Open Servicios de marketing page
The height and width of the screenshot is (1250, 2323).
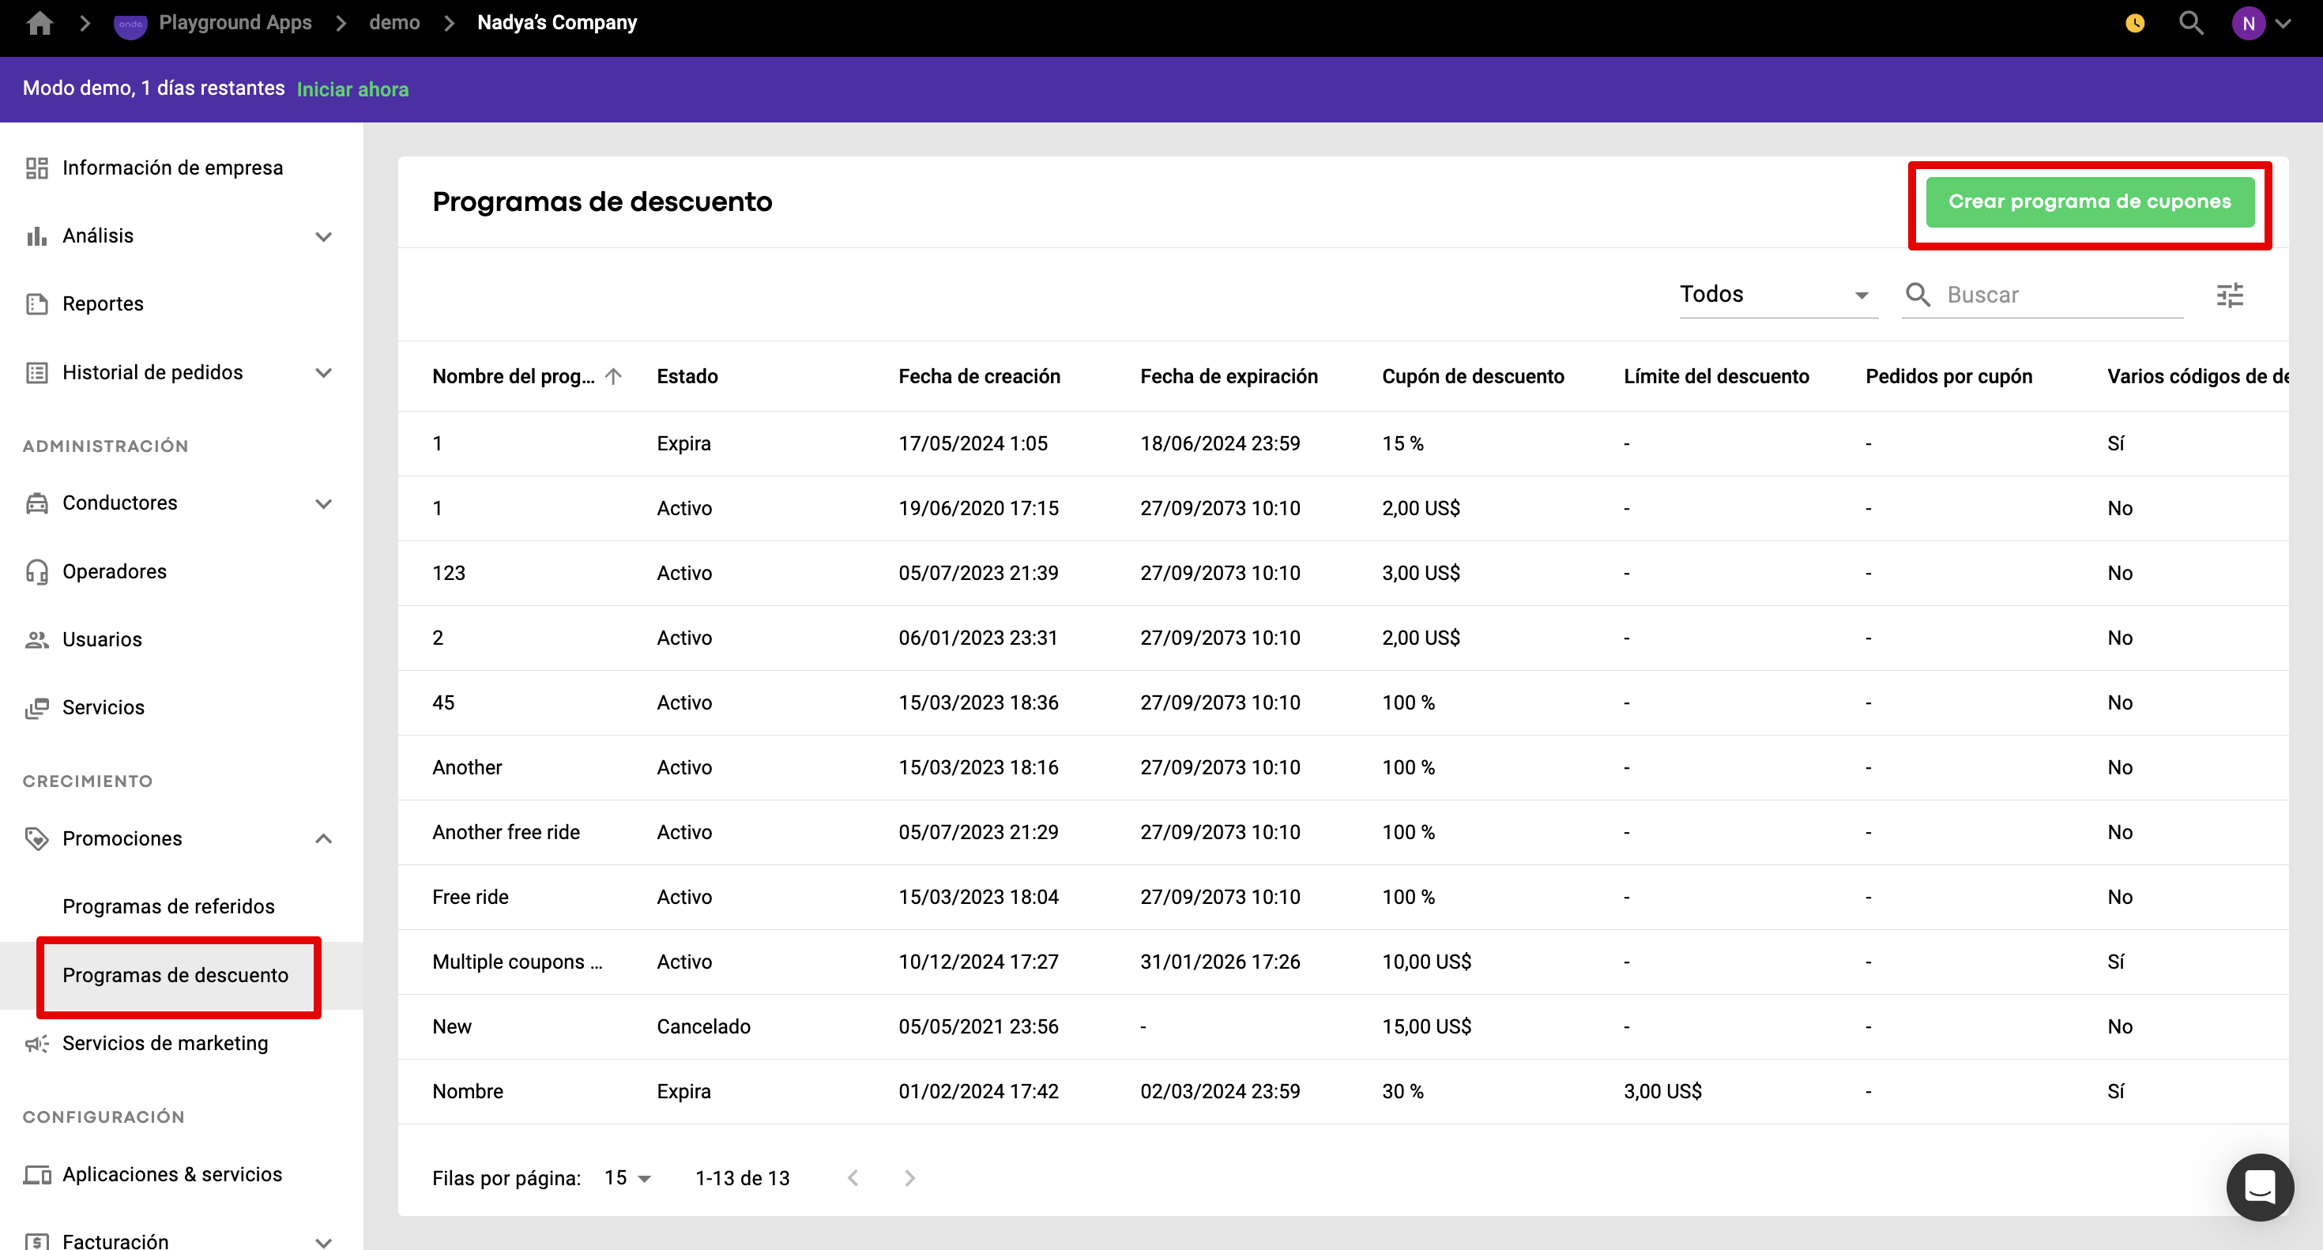click(x=165, y=1044)
